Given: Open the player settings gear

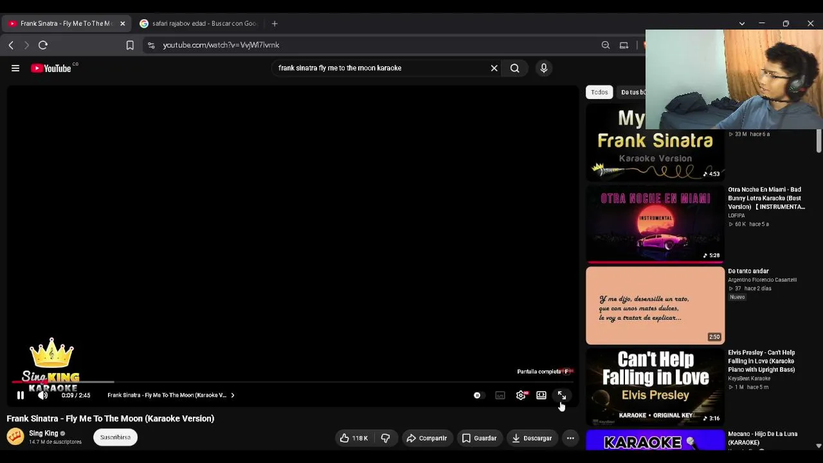Looking at the screenshot, I should pyautogui.click(x=521, y=395).
